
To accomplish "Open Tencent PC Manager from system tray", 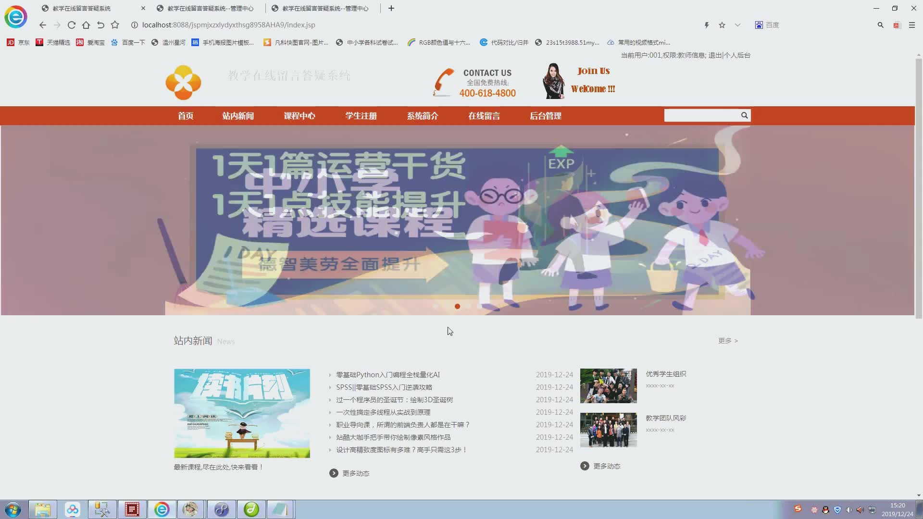I will [x=838, y=510].
